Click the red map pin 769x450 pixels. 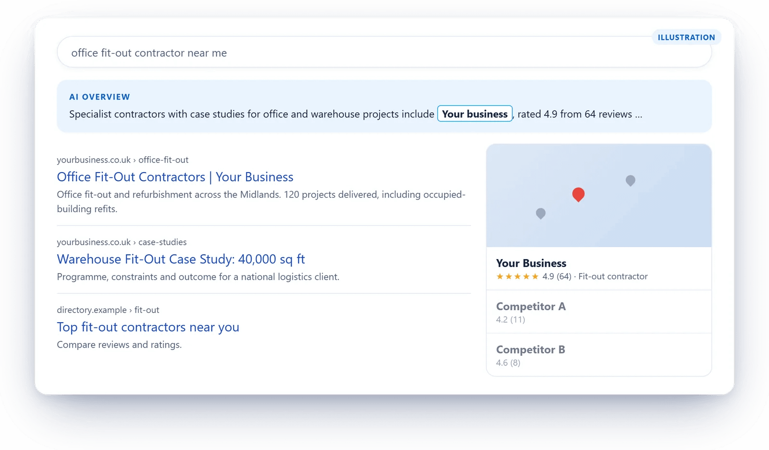coord(578,194)
